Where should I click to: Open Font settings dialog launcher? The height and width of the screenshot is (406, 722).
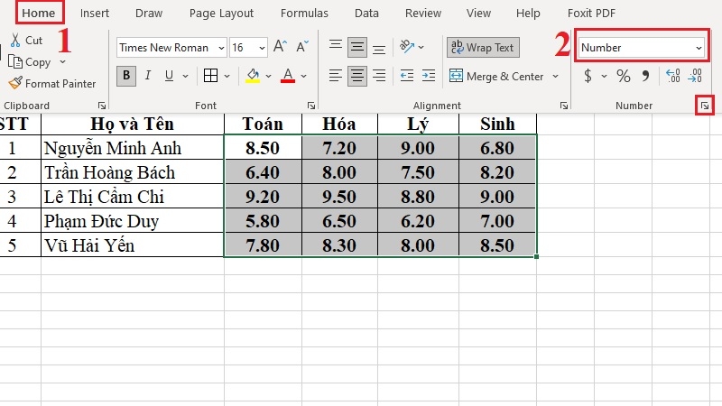(x=311, y=106)
